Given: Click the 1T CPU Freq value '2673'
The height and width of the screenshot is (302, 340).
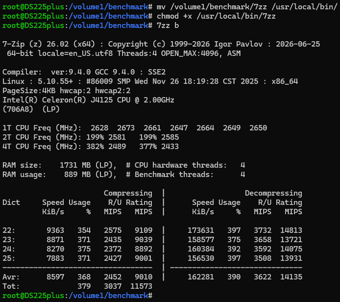Looking at the screenshot, I should coord(126,128).
